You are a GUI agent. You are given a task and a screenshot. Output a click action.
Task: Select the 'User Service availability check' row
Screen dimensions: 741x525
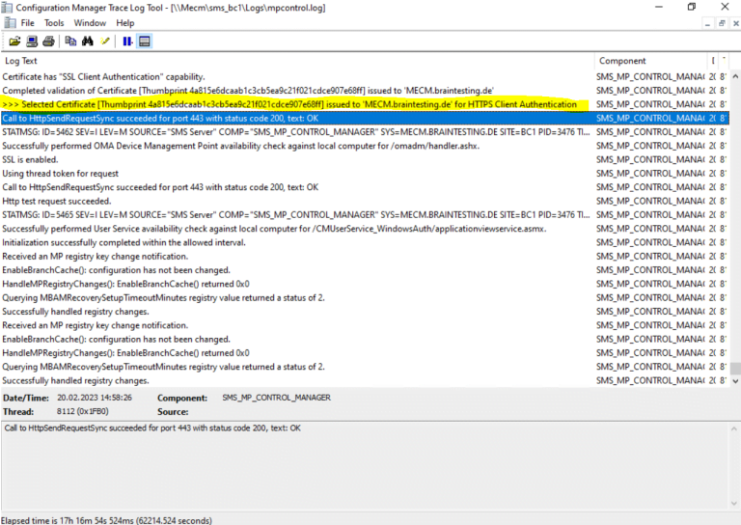click(365, 229)
